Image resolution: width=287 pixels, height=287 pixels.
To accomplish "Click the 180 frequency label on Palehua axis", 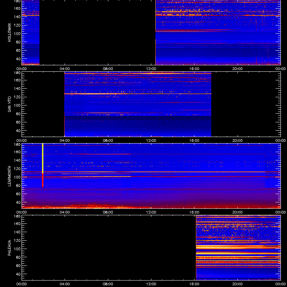I will 18,216.
